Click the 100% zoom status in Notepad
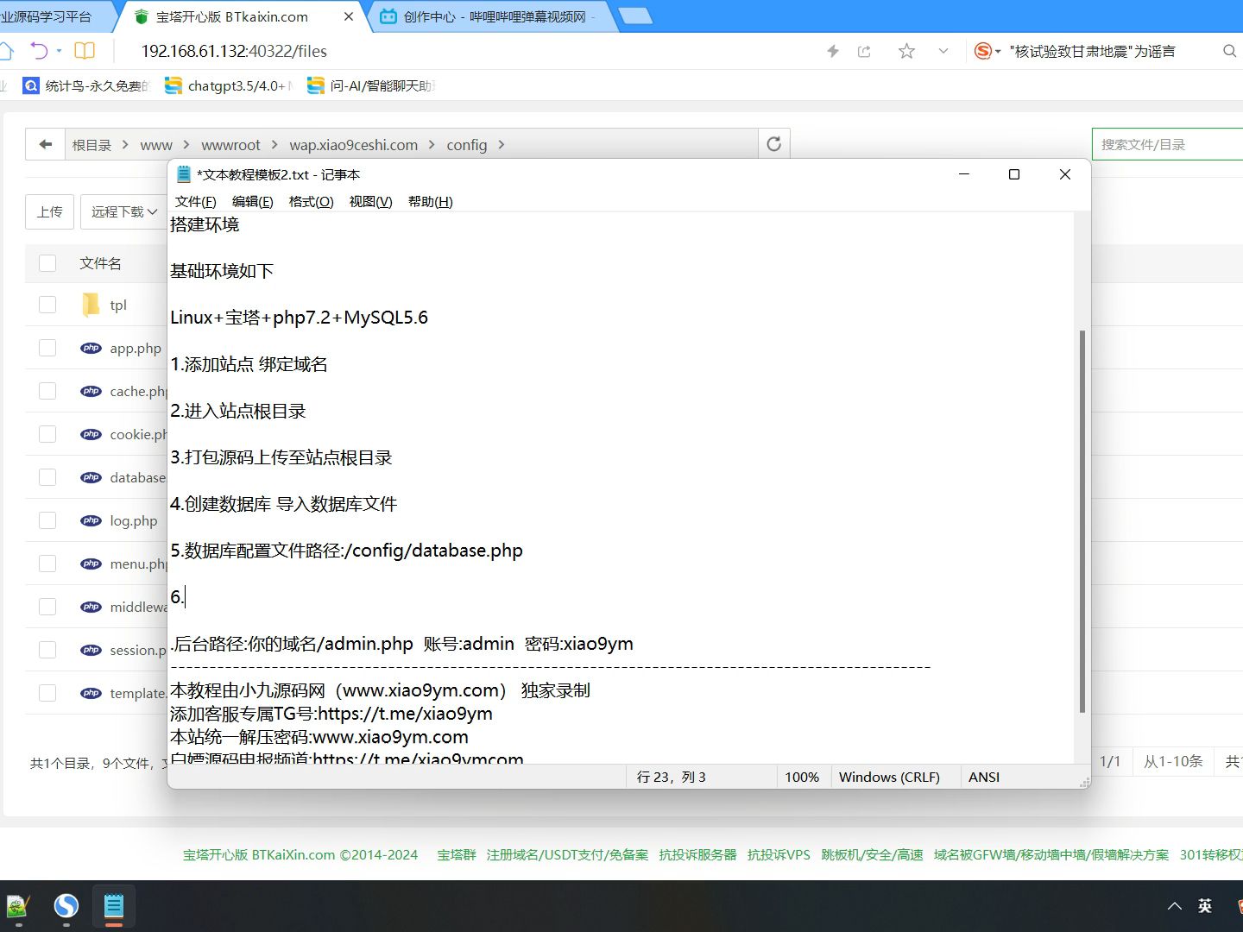The height and width of the screenshot is (932, 1243). [802, 777]
